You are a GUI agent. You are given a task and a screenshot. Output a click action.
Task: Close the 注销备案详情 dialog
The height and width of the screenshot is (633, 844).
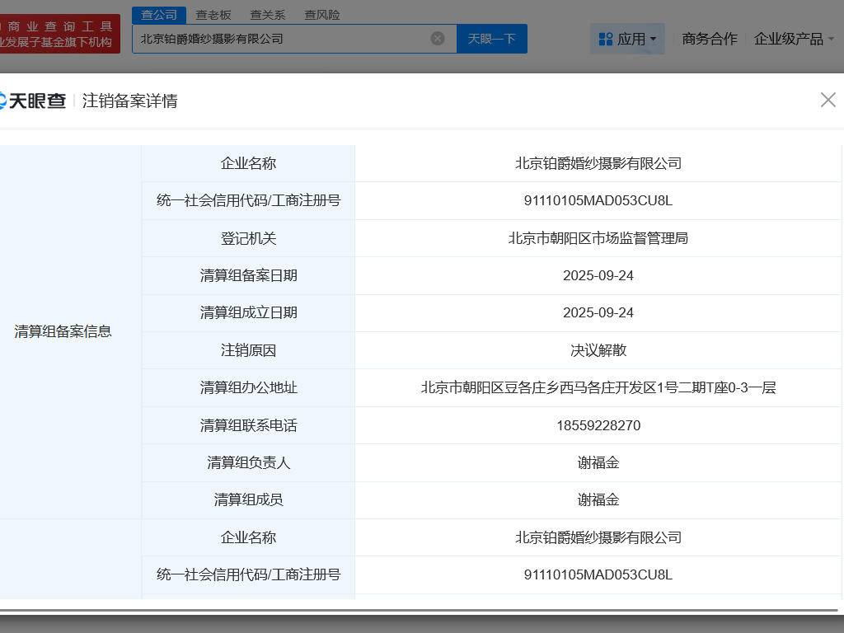(828, 100)
